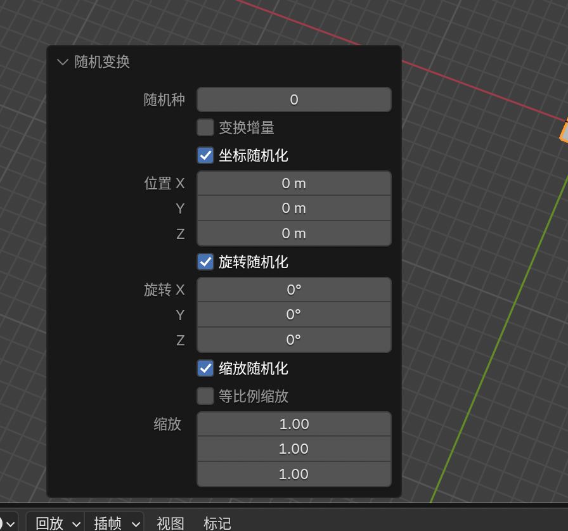Click the middle 缩放 value field
Viewport: 568px width, 531px height.
point(294,449)
